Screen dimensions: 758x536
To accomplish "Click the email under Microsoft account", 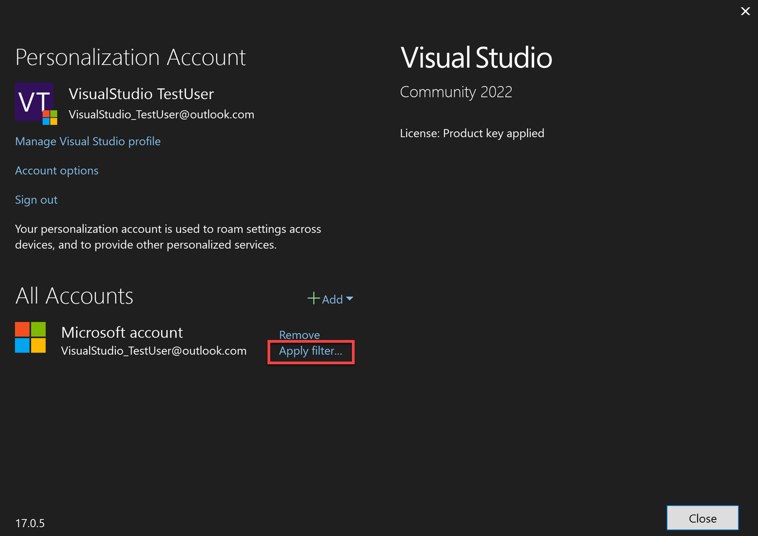I will pyautogui.click(x=154, y=351).
